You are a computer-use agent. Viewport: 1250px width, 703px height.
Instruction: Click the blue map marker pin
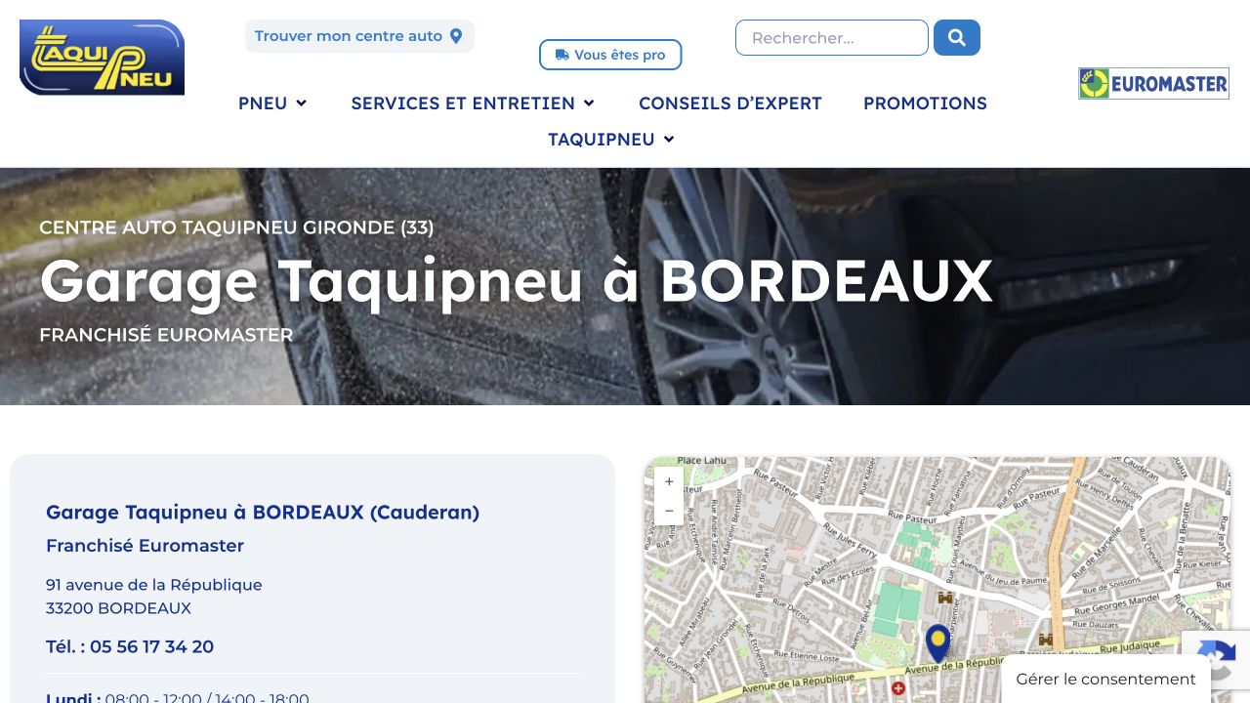point(937,642)
